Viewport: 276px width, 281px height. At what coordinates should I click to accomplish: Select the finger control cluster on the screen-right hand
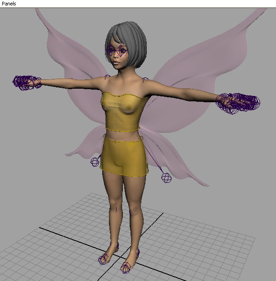pos(238,104)
